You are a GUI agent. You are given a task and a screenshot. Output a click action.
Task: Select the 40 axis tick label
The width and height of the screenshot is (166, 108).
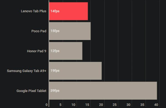(x=156, y=105)
